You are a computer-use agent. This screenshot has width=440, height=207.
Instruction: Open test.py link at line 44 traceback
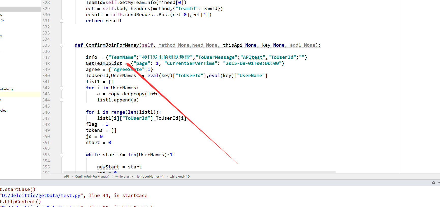[41, 196]
